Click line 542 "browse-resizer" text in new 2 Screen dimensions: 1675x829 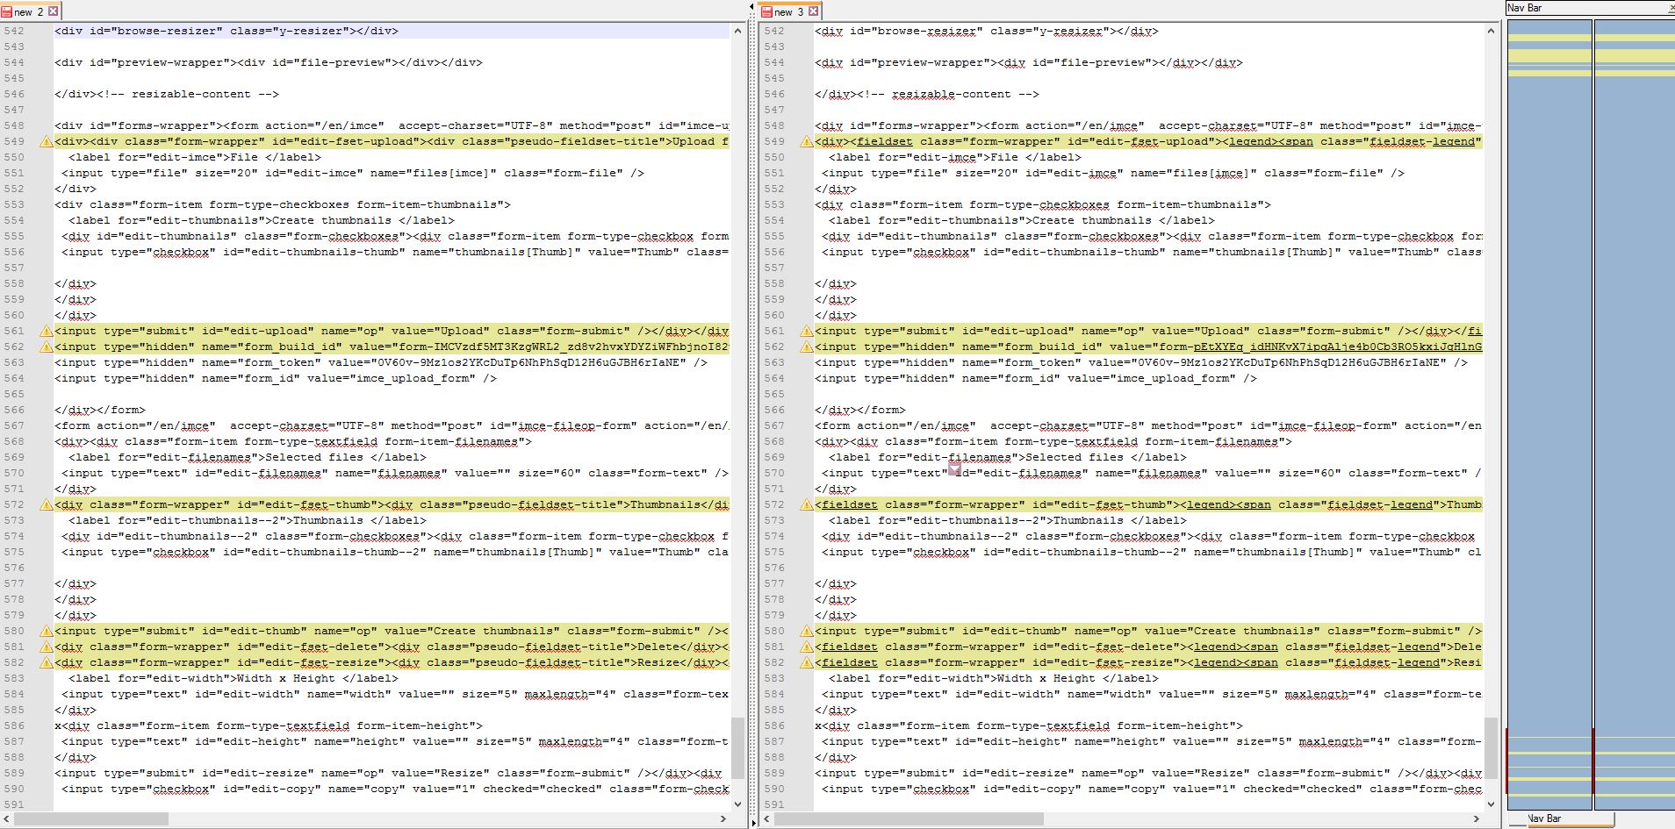167,31
